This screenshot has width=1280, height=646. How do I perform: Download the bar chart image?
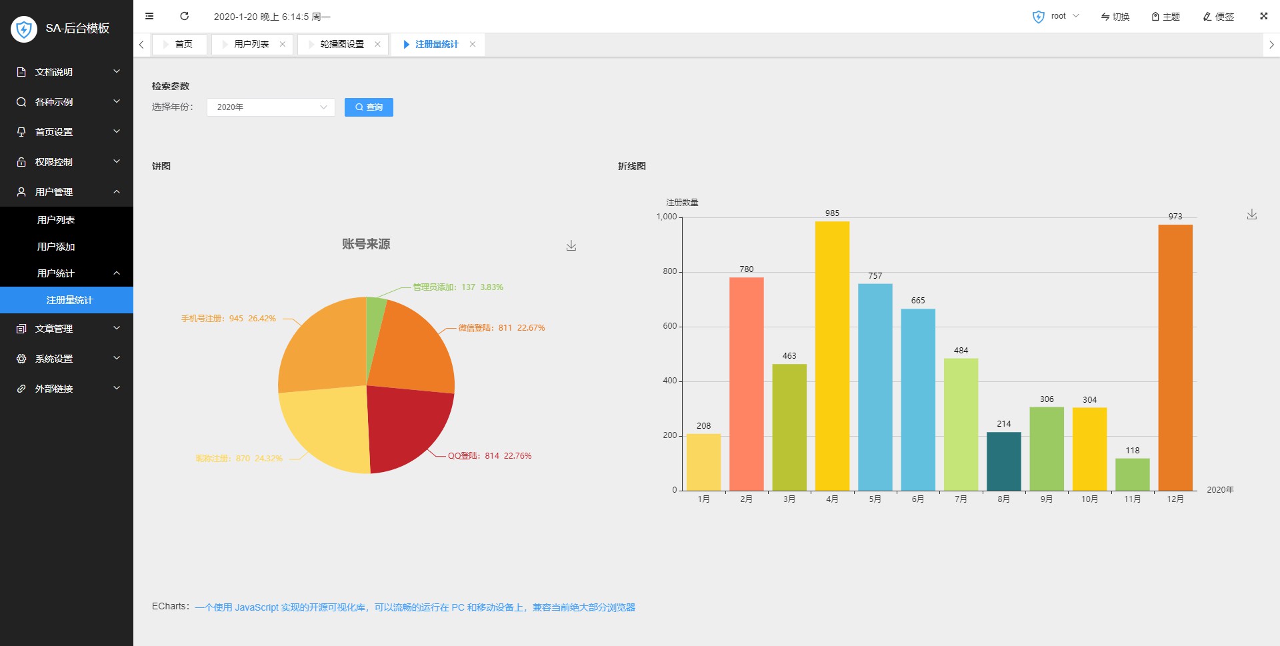click(1252, 215)
